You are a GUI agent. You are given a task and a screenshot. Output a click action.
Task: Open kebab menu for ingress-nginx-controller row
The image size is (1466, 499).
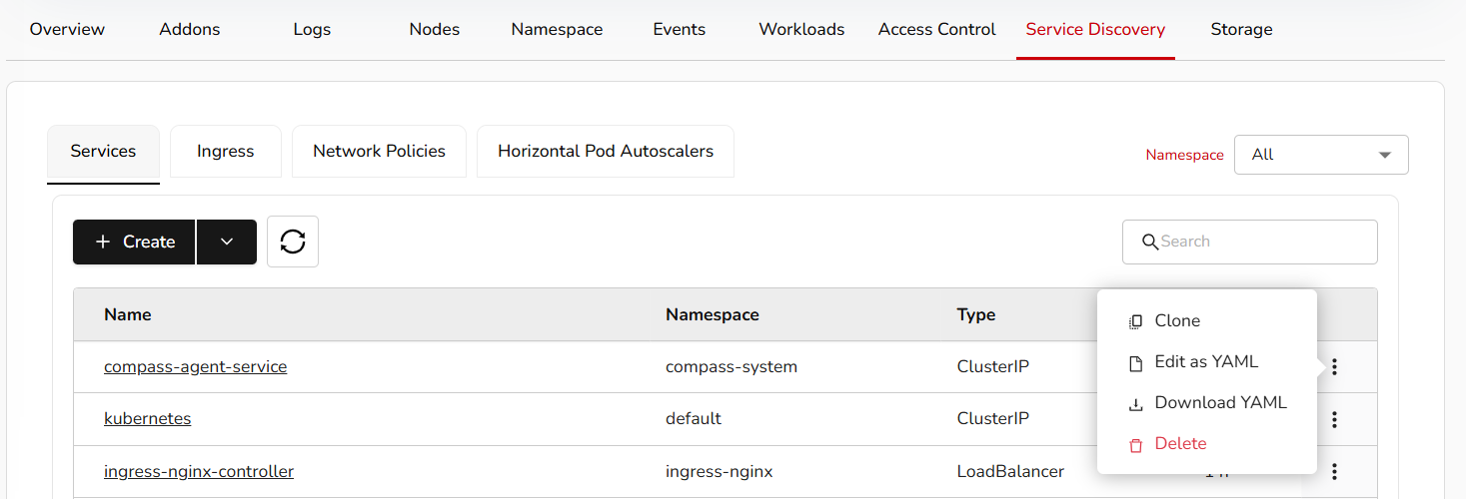pyautogui.click(x=1334, y=471)
